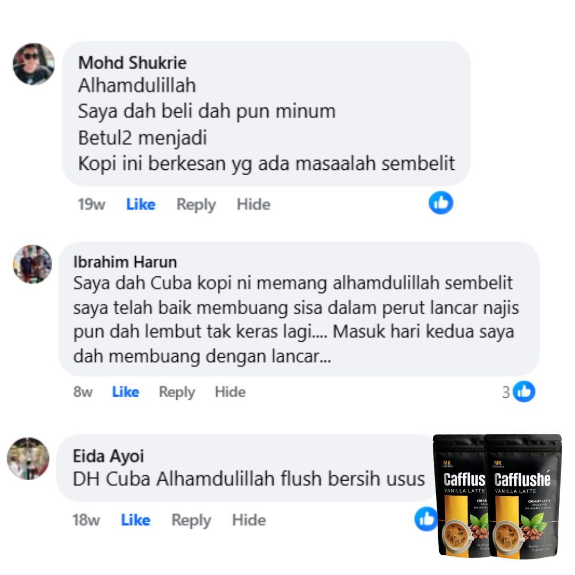The height and width of the screenshot is (575, 575).
Task: Hide Ibrahim Harun's comment
Action: (x=231, y=392)
